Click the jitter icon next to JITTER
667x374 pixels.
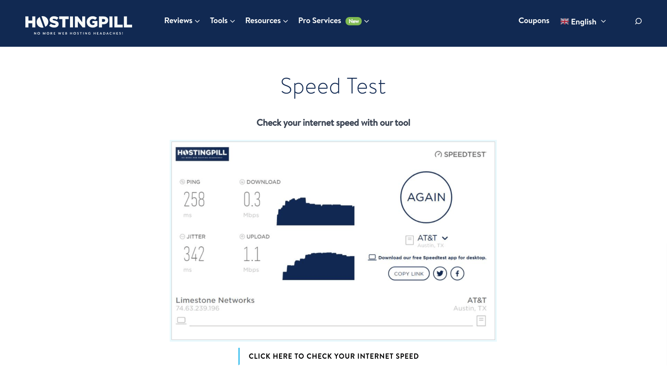(182, 236)
